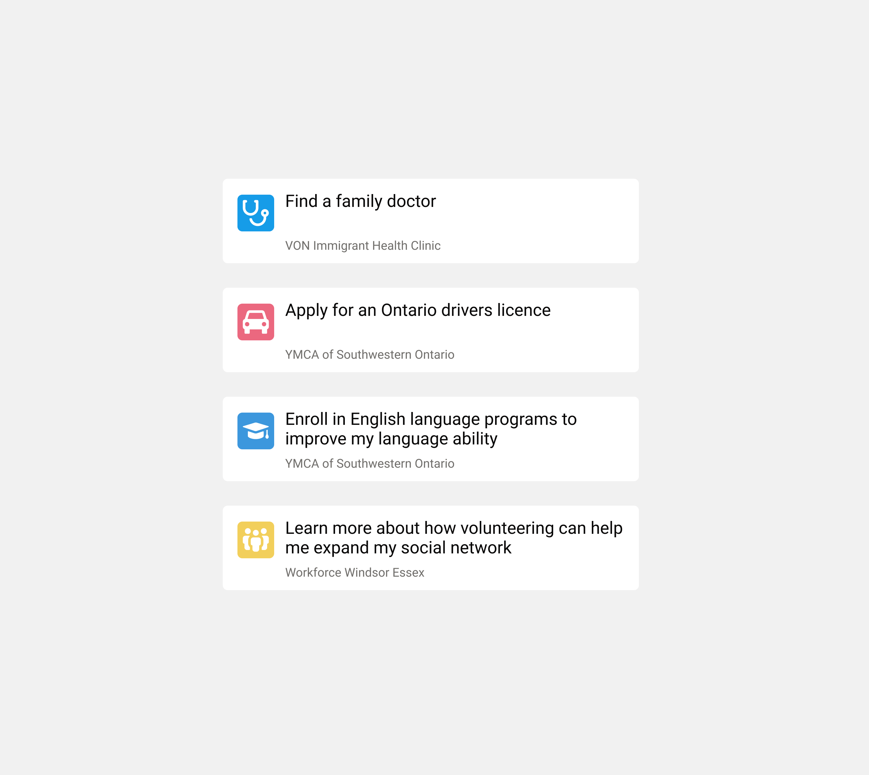Viewport: 869px width, 775px height.
Task: Open the volunteering social network card
Action: click(x=431, y=548)
